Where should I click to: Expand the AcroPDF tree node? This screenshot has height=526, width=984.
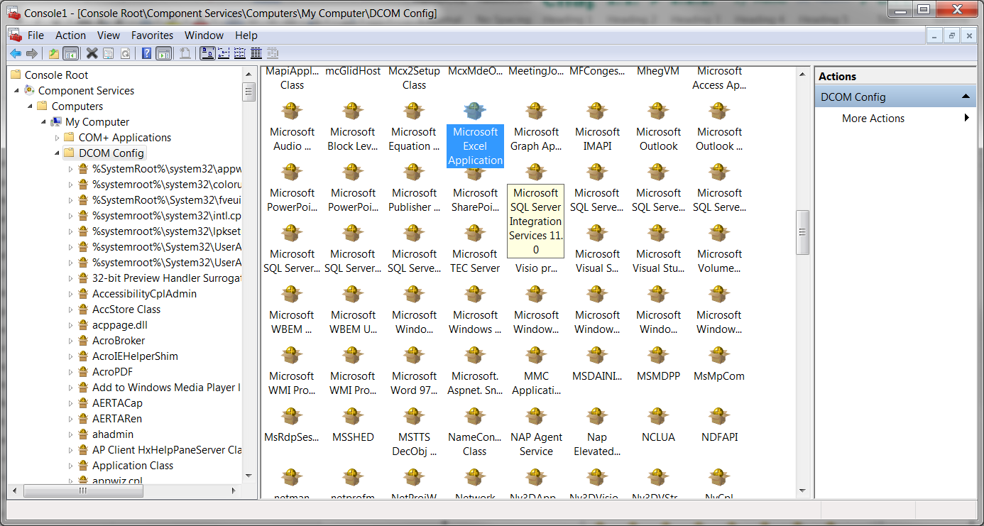(x=70, y=372)
